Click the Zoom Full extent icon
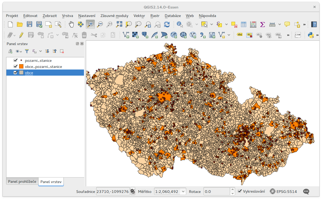 point(119,24)
